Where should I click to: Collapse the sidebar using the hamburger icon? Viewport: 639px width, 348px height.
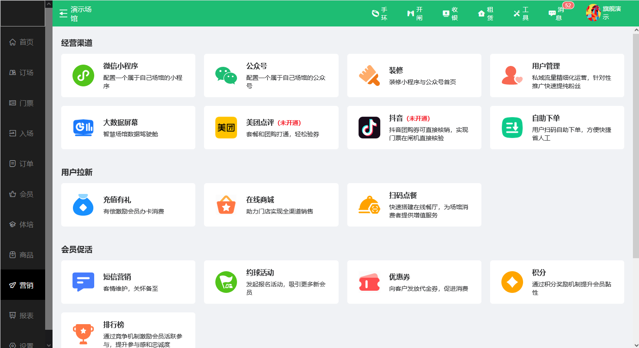tap(63, 13)
